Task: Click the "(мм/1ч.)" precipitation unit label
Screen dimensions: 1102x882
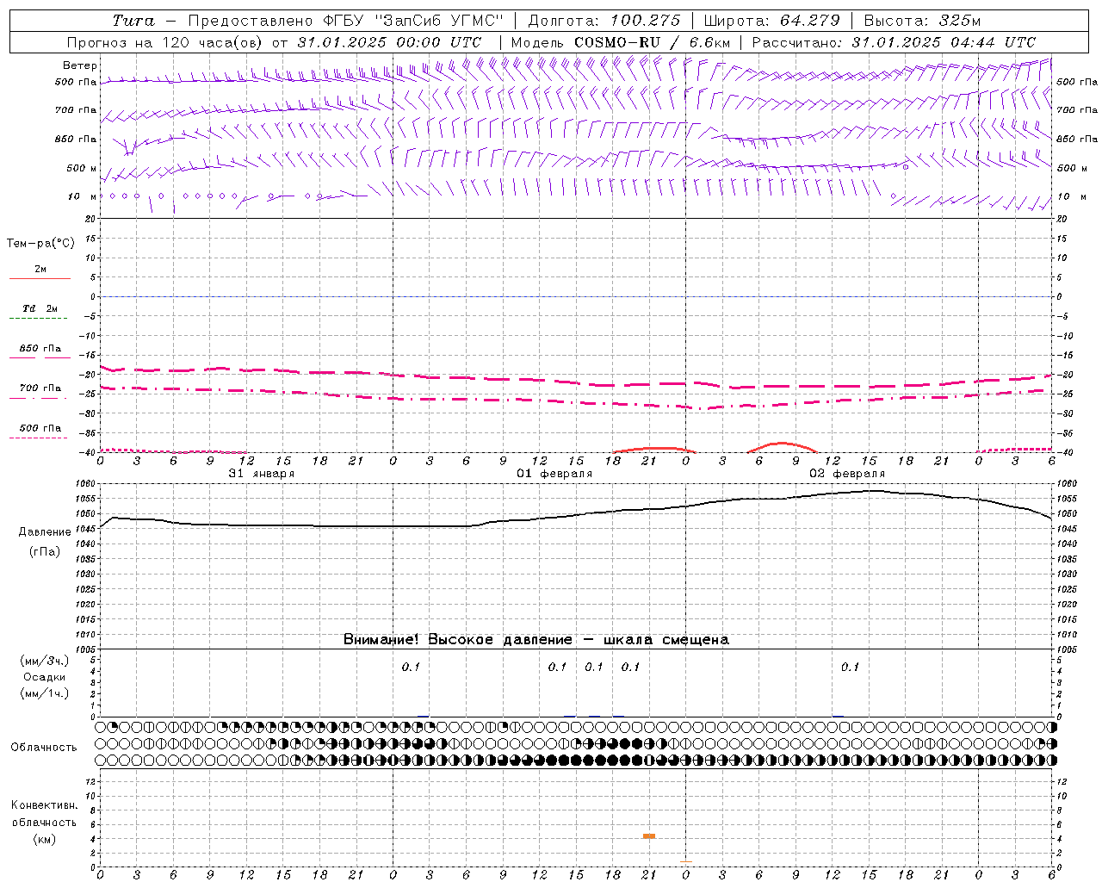Action: [x=45, y=693]
